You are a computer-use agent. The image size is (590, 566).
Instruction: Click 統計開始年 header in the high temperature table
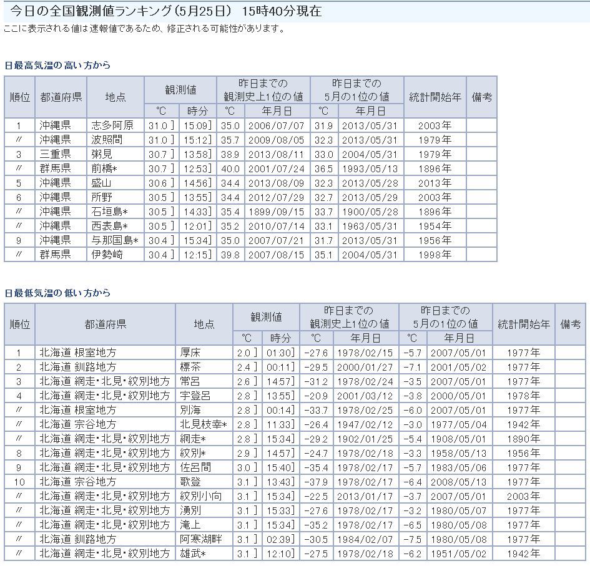(435, 97)
